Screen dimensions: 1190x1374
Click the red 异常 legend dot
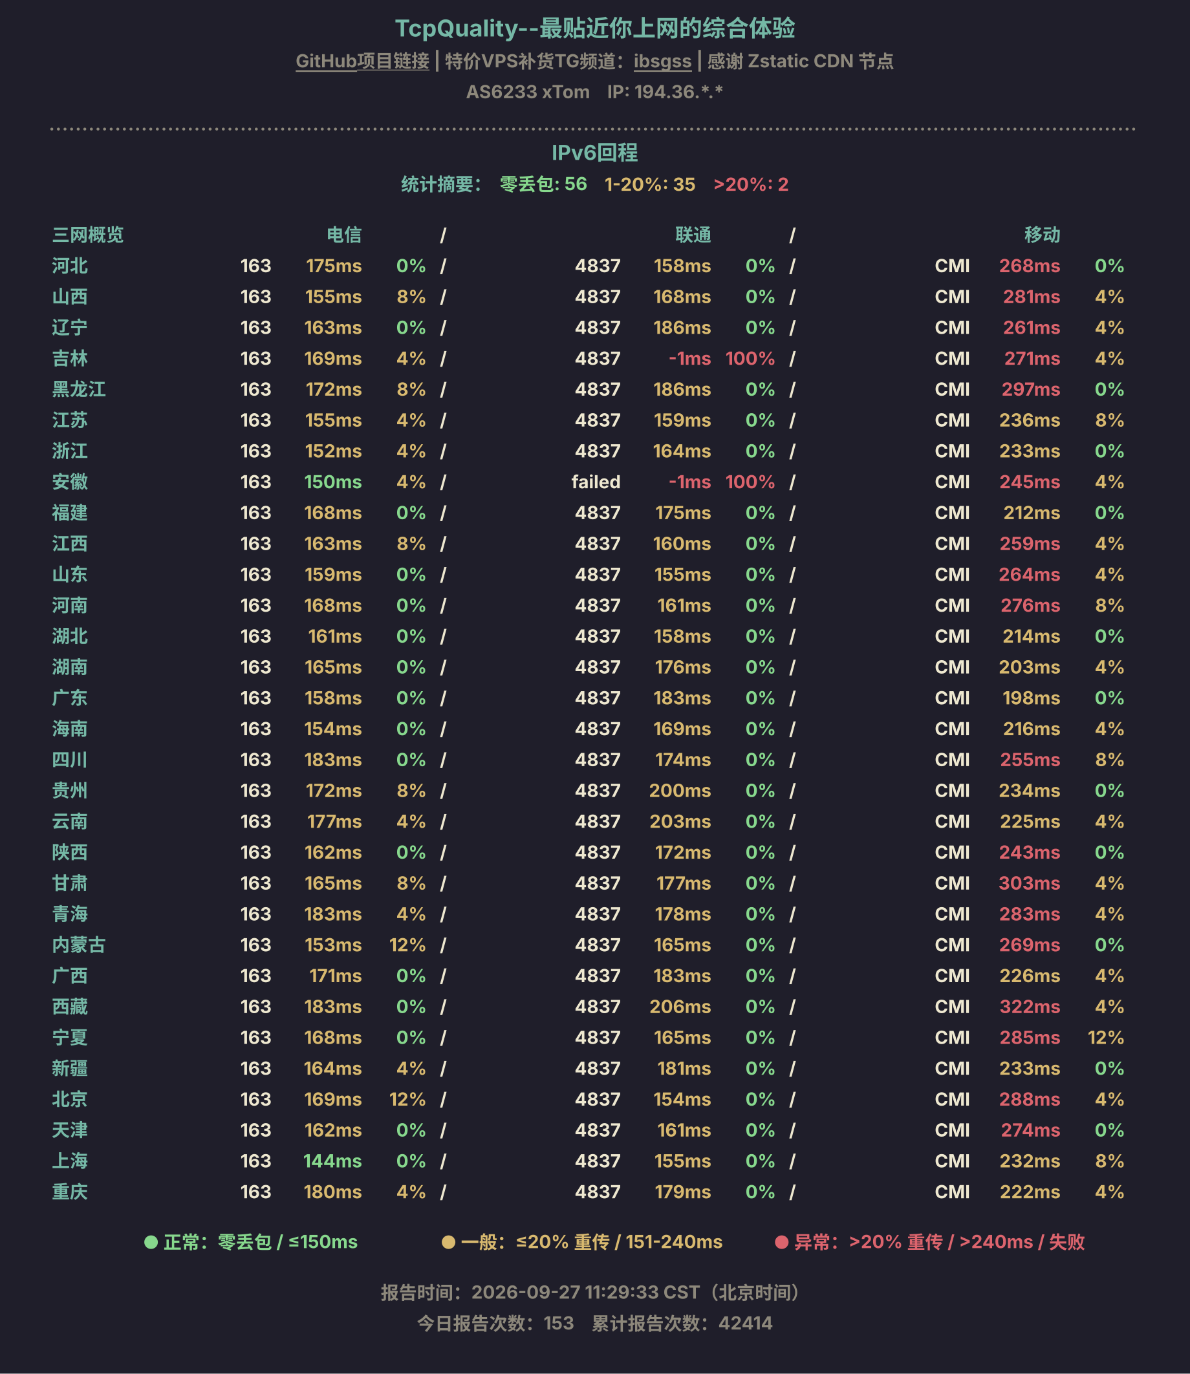782,1242
